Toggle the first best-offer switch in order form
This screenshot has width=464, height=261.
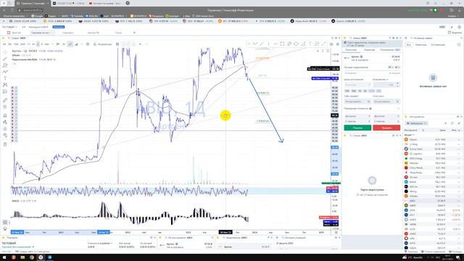tap(391, 67)
